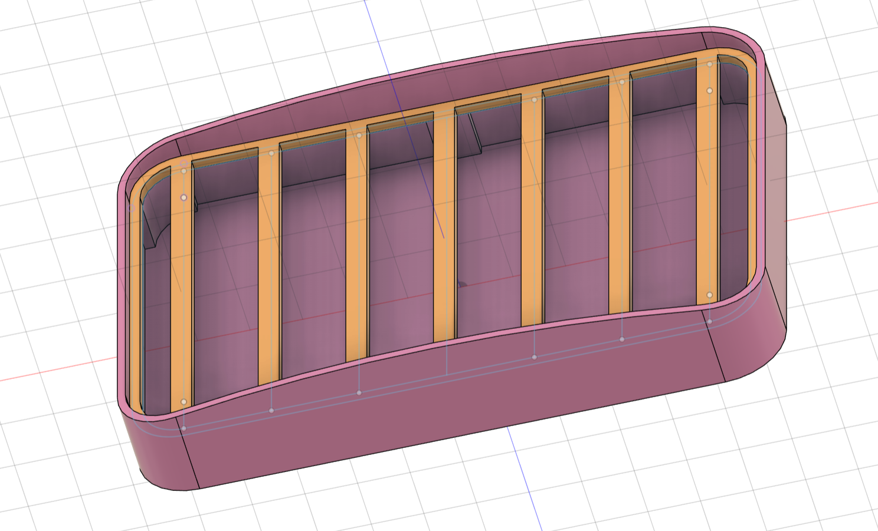Select the flat right end face of the body
The width and height of the screenshot is (878, 531).
[x=775, y=194]
